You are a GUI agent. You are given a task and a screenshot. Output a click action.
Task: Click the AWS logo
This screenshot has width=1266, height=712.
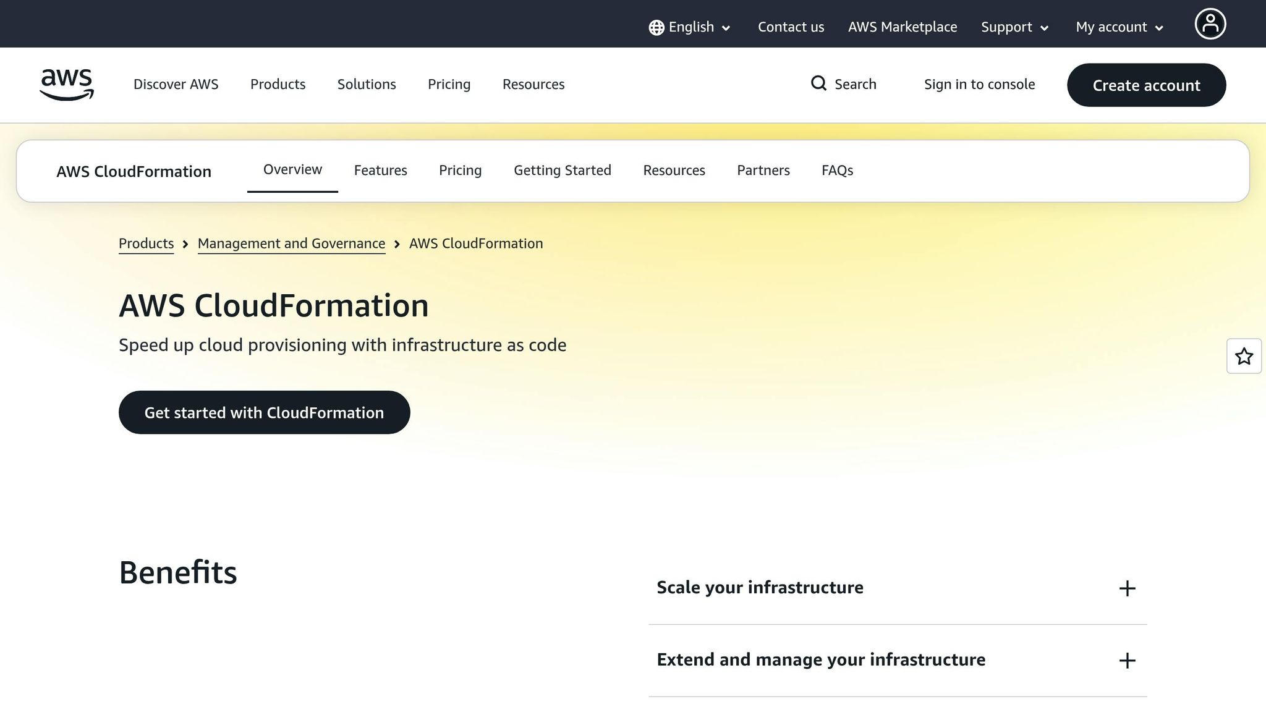coord(66,85)
